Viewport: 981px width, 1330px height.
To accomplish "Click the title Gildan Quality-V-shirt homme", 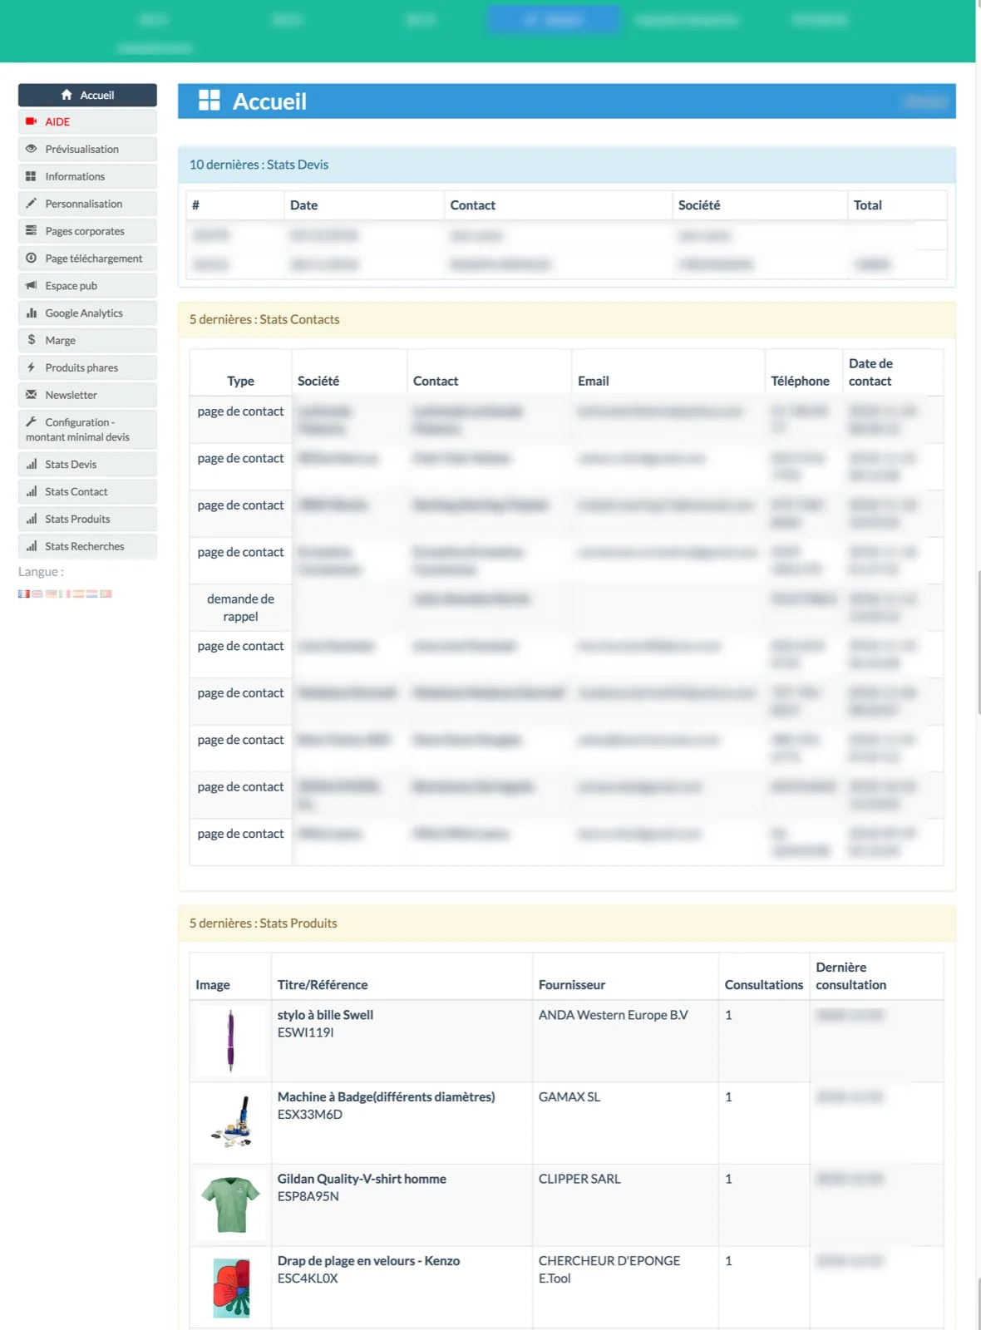I will coord(362,1179).
